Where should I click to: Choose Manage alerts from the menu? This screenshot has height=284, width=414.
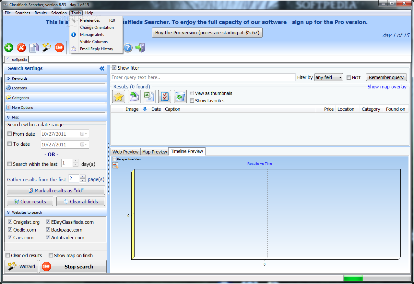(x=96, y=35)
